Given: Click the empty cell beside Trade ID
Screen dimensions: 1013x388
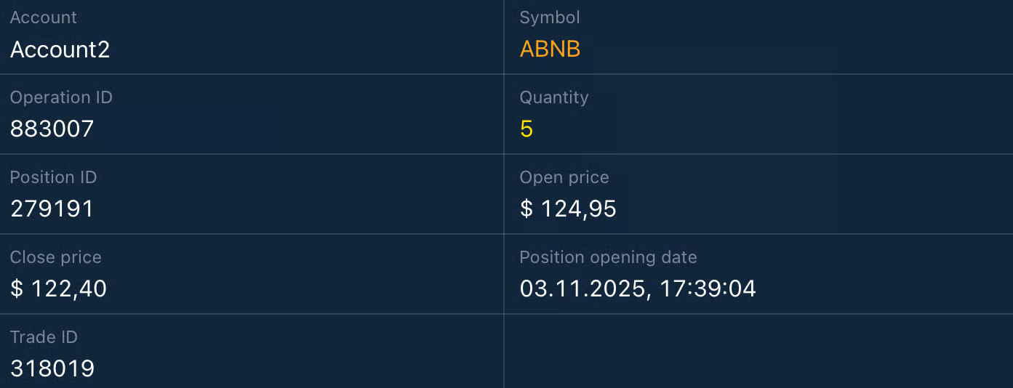Looking at the screenshot, I should click(758, 352).
